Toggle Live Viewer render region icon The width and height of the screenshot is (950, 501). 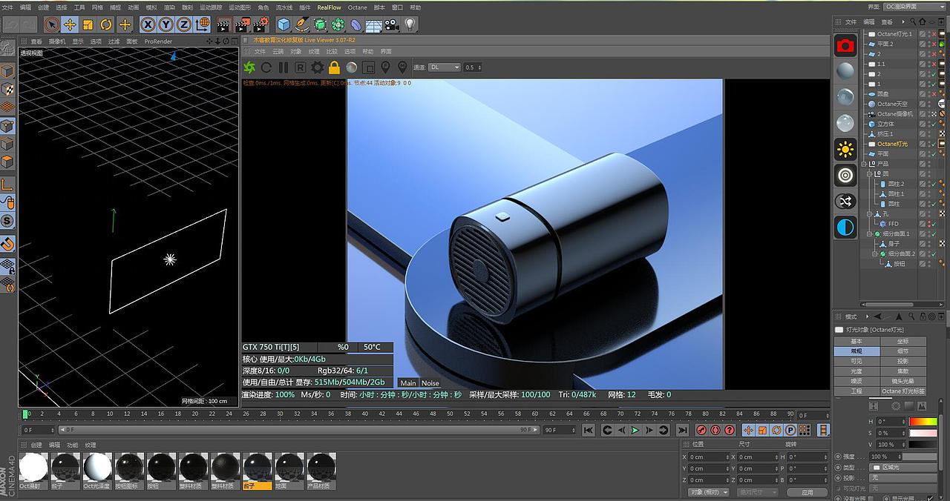[x=368, y=67]
